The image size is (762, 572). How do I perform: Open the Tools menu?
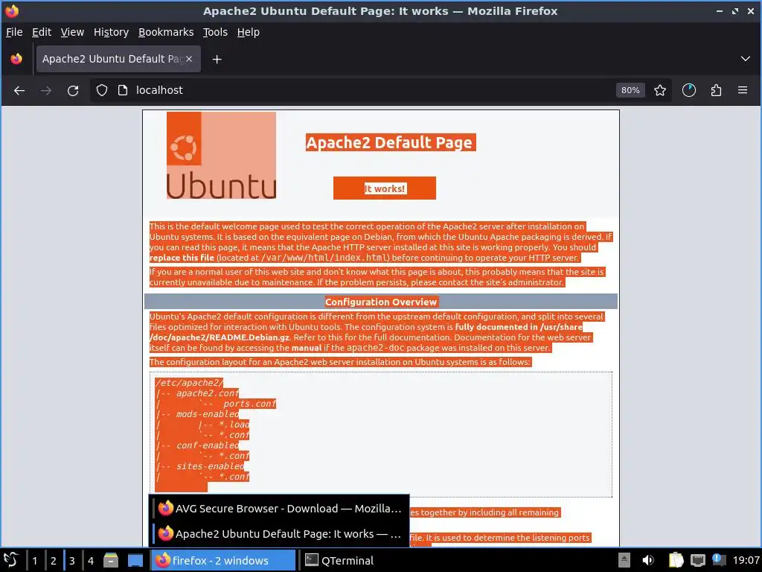tap(215, 32)
